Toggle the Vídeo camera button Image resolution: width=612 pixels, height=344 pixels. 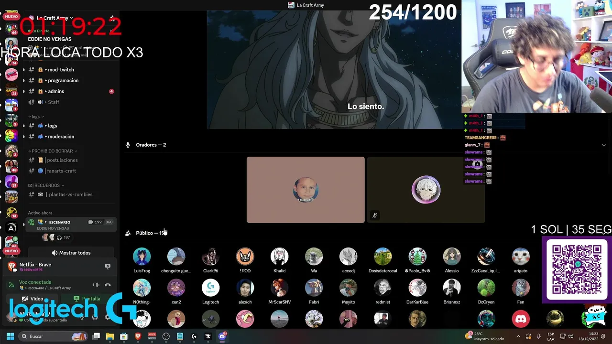(x=33, y=299)
